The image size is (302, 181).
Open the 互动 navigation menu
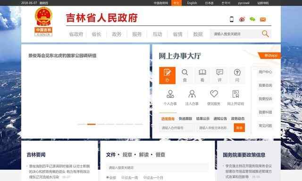157,34
